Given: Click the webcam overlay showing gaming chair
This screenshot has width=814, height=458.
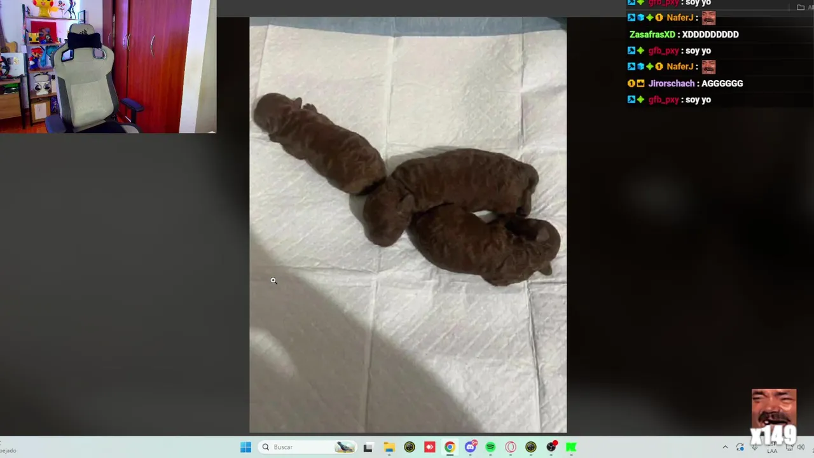Looking at the screenshot, I should click(108, 66).
